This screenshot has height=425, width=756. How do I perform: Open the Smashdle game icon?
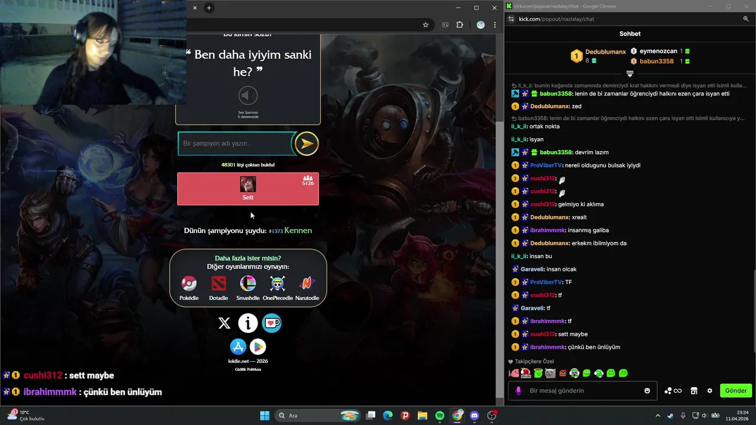pos(248,284)
